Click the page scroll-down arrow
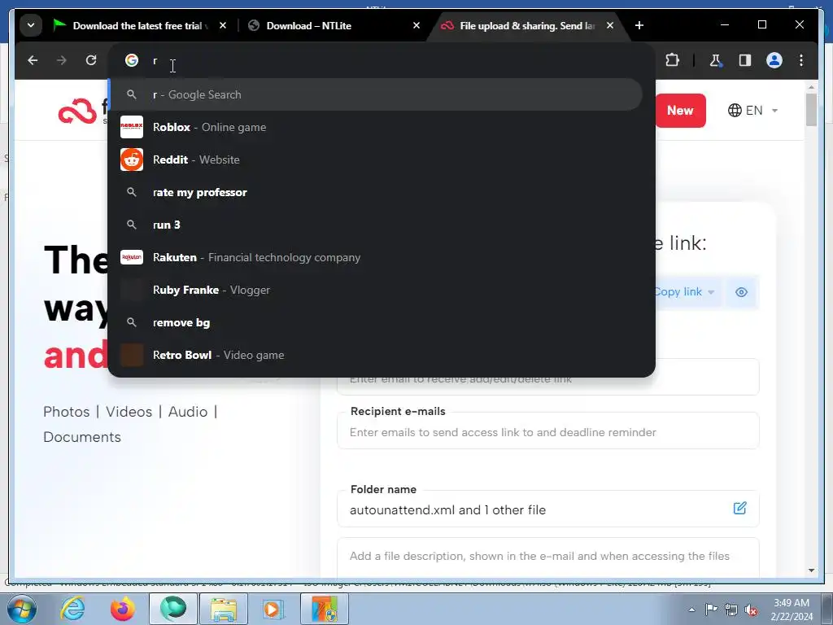This screenshot has height=625, width=833. (811, 570)
